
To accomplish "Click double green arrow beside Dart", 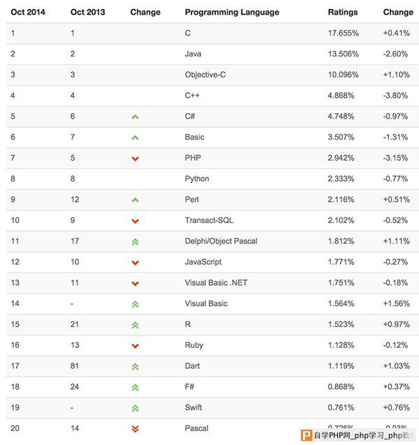I will coord(135,367).
